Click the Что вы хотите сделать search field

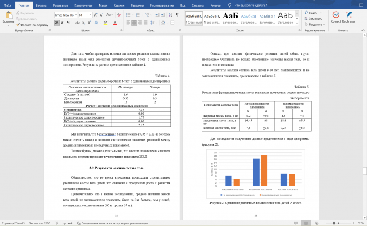(250, 5)
